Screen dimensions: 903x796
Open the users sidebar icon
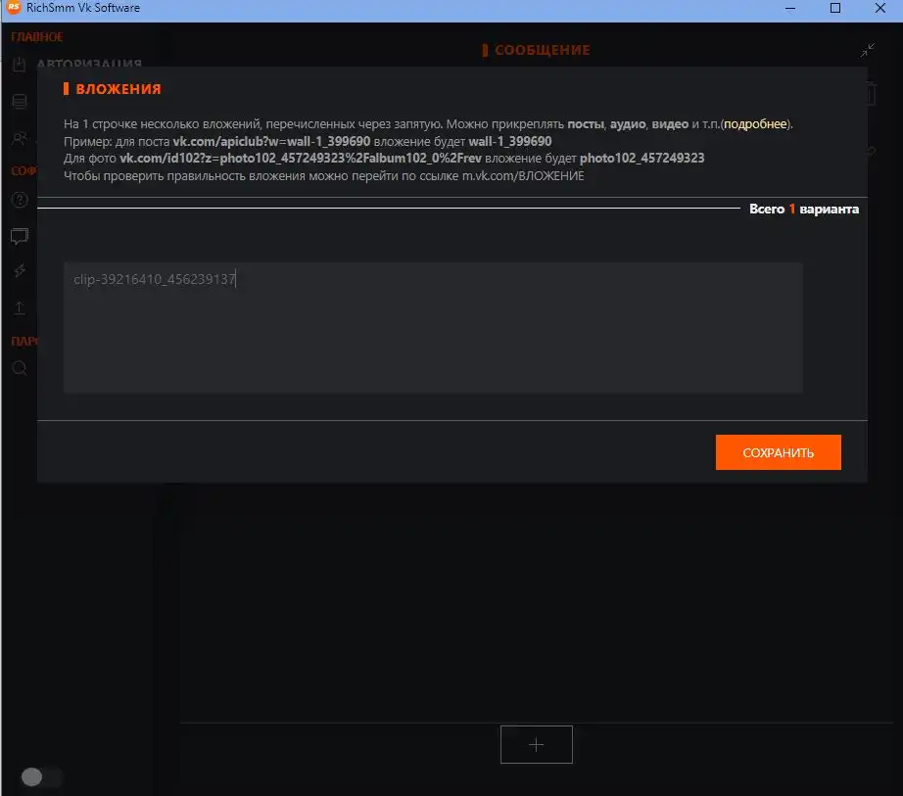[19, 138]
